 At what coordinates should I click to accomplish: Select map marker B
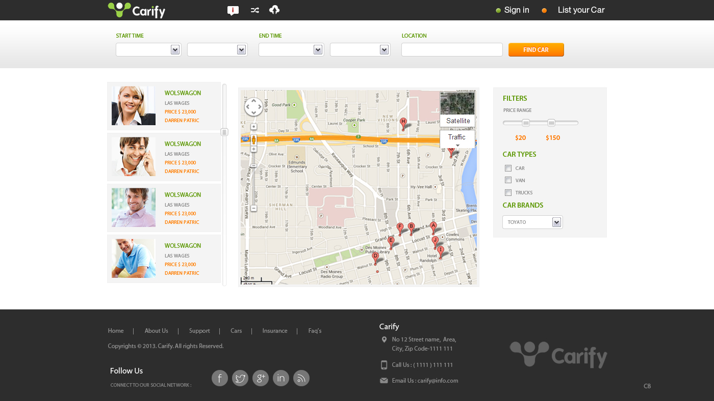tap(411, 228)
